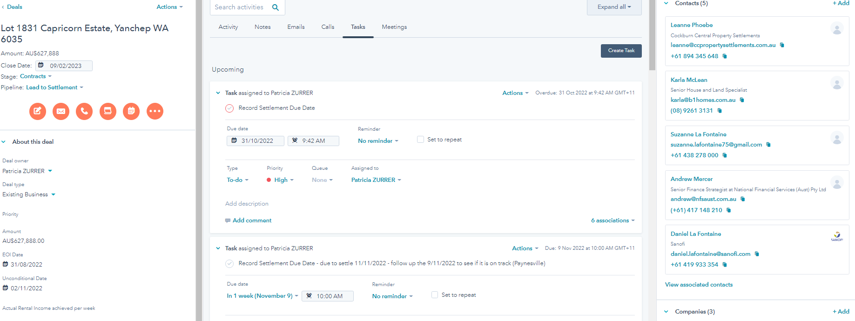Collapse the About this deal section
855x321 pixels.
[x=4, y=142]
